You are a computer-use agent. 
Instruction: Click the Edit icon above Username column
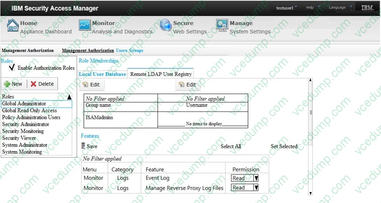181,84
